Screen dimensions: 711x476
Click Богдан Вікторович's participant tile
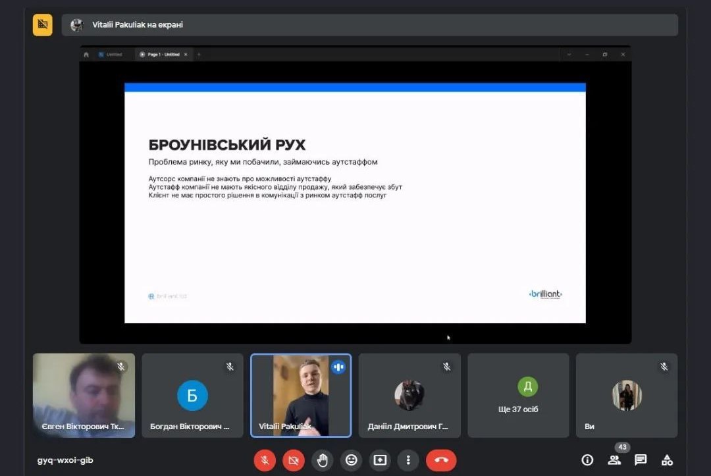(x=192, y=396)
